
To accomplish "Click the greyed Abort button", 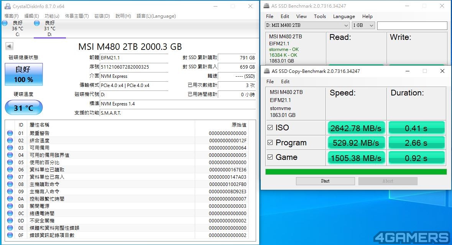I will pyautogui.click(x=388, y=181).
